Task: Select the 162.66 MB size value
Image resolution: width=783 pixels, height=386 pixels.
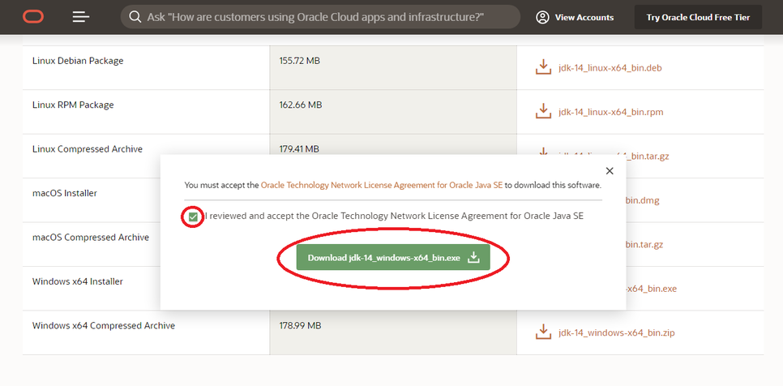Action: pos(301,105)
